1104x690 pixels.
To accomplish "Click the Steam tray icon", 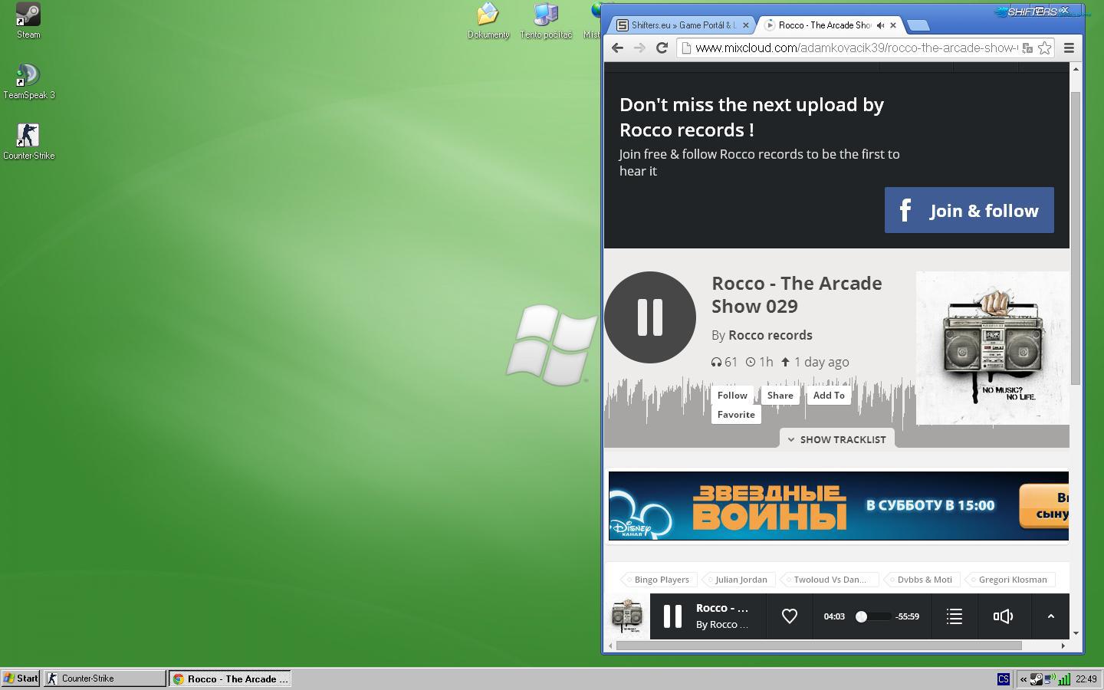I will [1036, 679].
